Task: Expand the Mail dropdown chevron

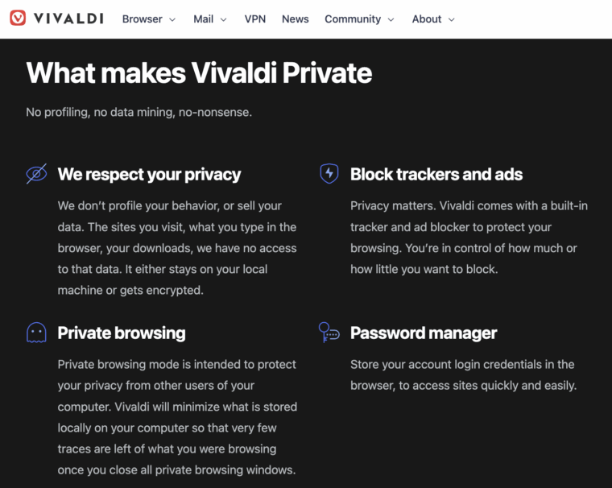Action: [223, 19]
